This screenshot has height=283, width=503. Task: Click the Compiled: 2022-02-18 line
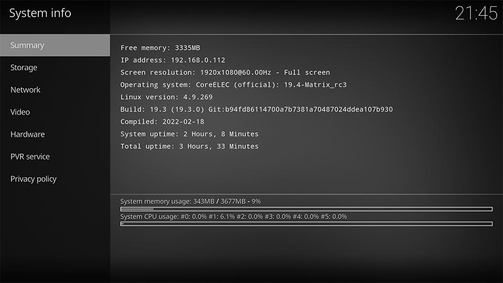[162, 122]
